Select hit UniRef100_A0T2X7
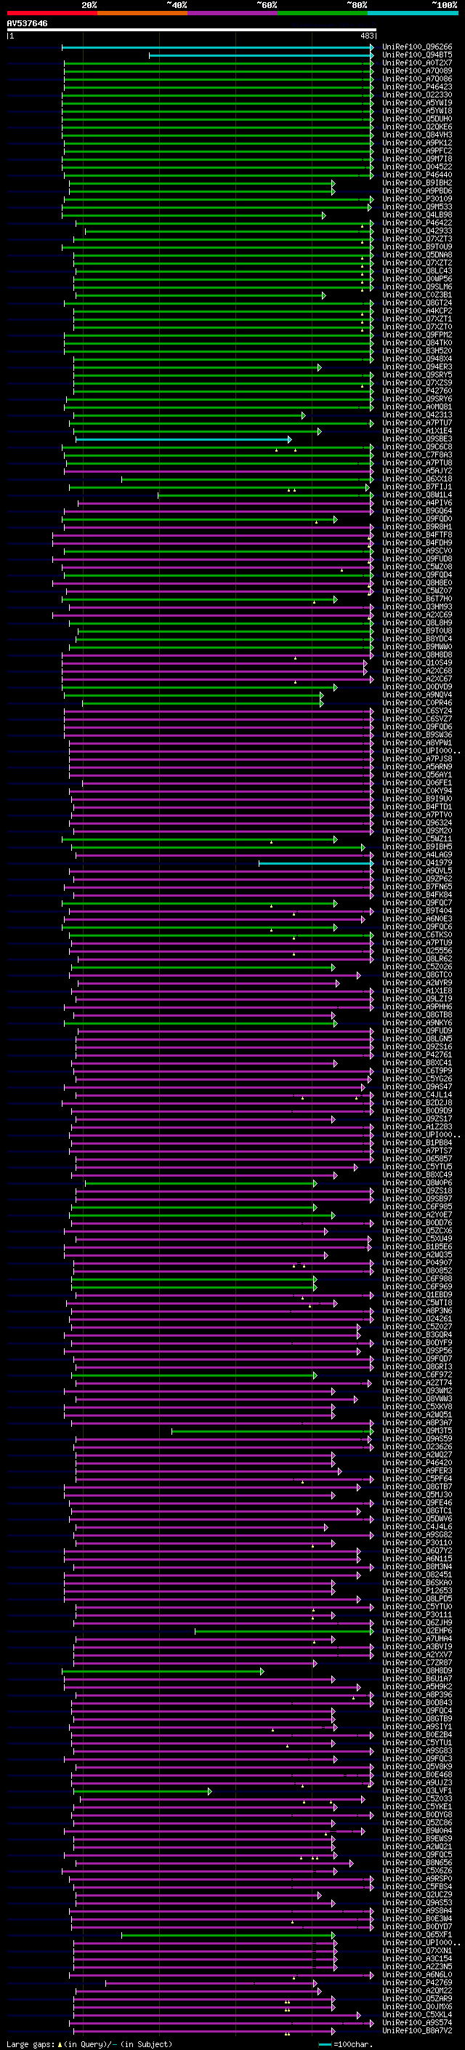Viewport: 465px width, 2050px height. (x=416, y=63)
